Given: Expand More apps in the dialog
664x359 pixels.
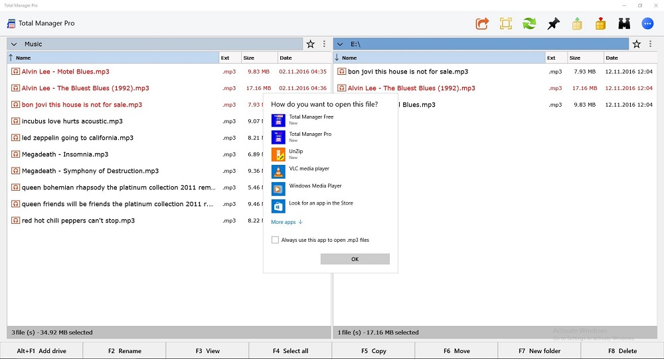Looking at the screenshot, I should 287,222.
